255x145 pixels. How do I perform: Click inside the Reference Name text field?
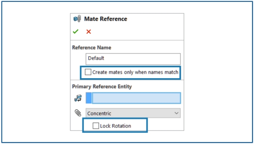point(133,59)
